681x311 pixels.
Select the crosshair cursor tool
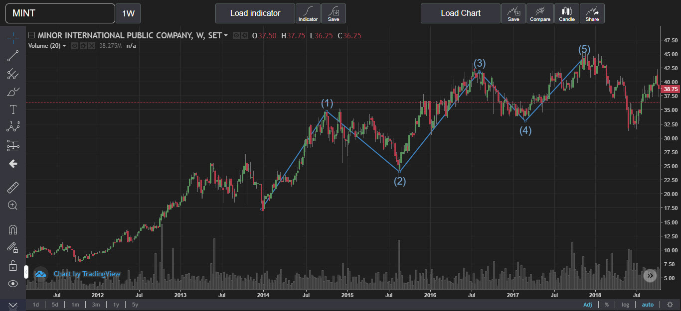[13, 37]
